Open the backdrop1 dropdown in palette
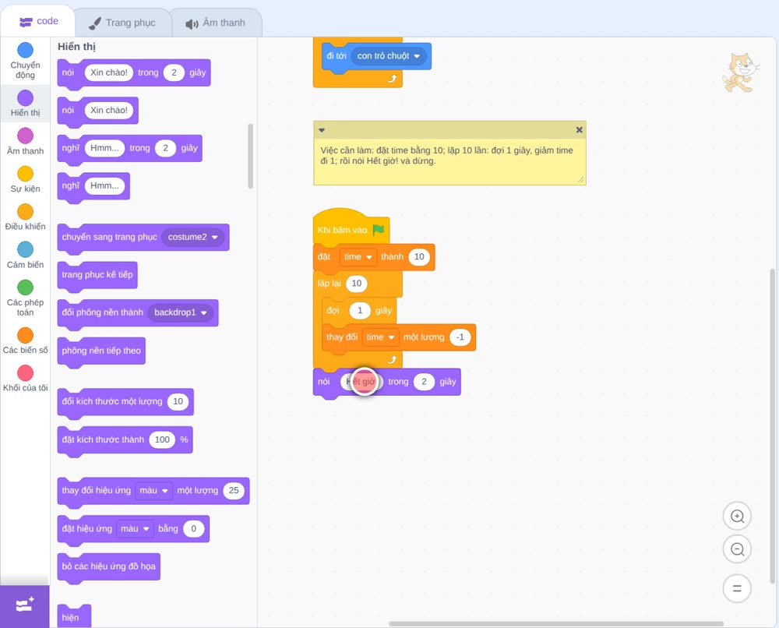The width and height of the screenshot is (779, 628). pyautogui.click(x=181, y=312)
